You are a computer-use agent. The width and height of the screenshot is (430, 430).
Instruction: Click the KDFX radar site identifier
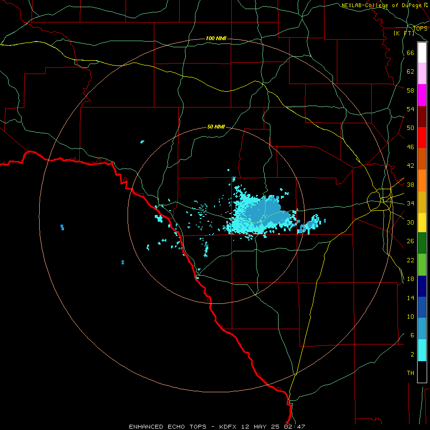[x=228, y=427]
